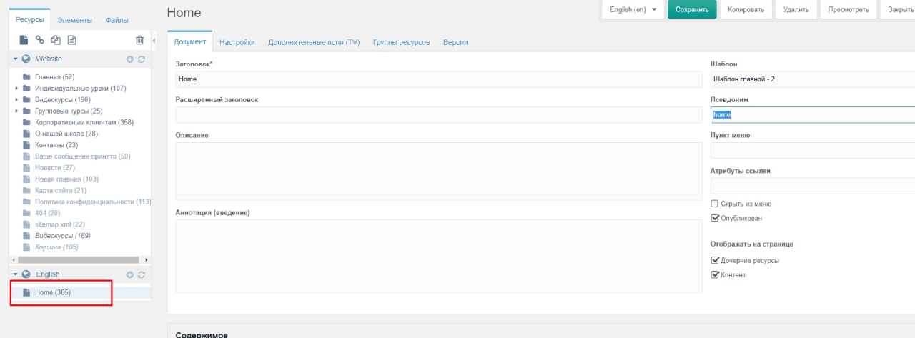Click the green Сохранить button

click(692, 10)
